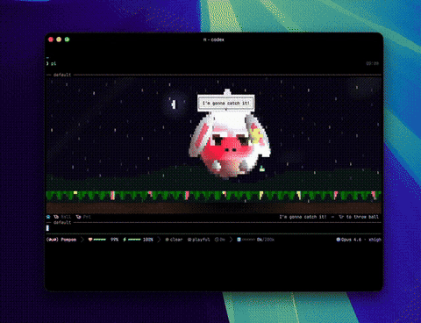
Task: Click the Pompon pet name label
Action: click(68, 240)
